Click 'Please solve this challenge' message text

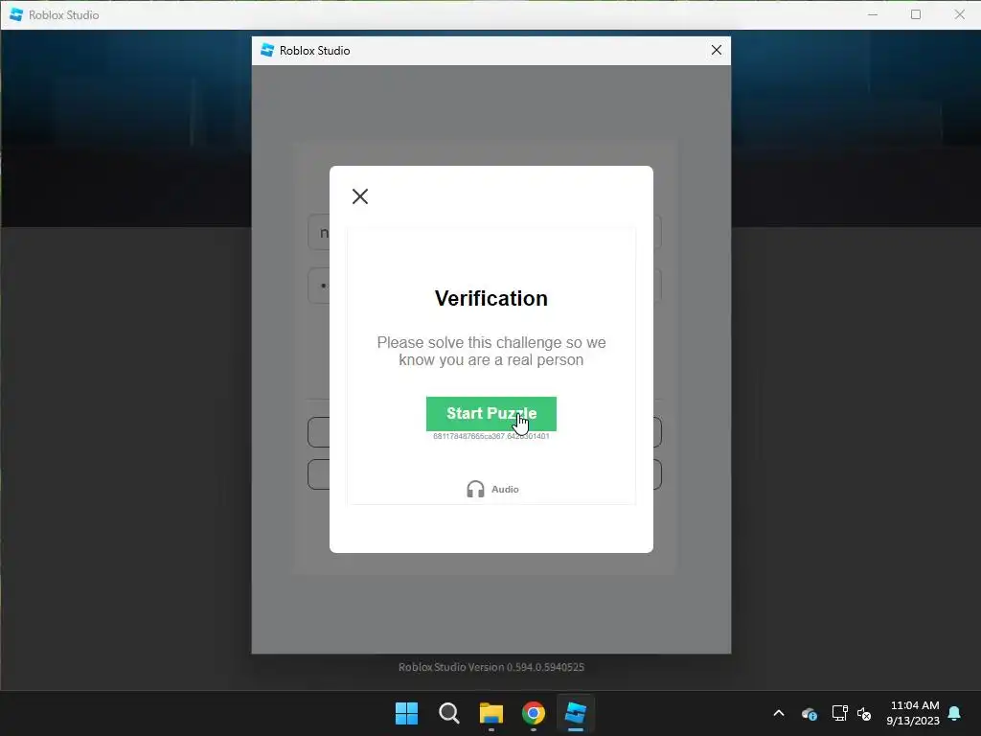tap(491, 351)
